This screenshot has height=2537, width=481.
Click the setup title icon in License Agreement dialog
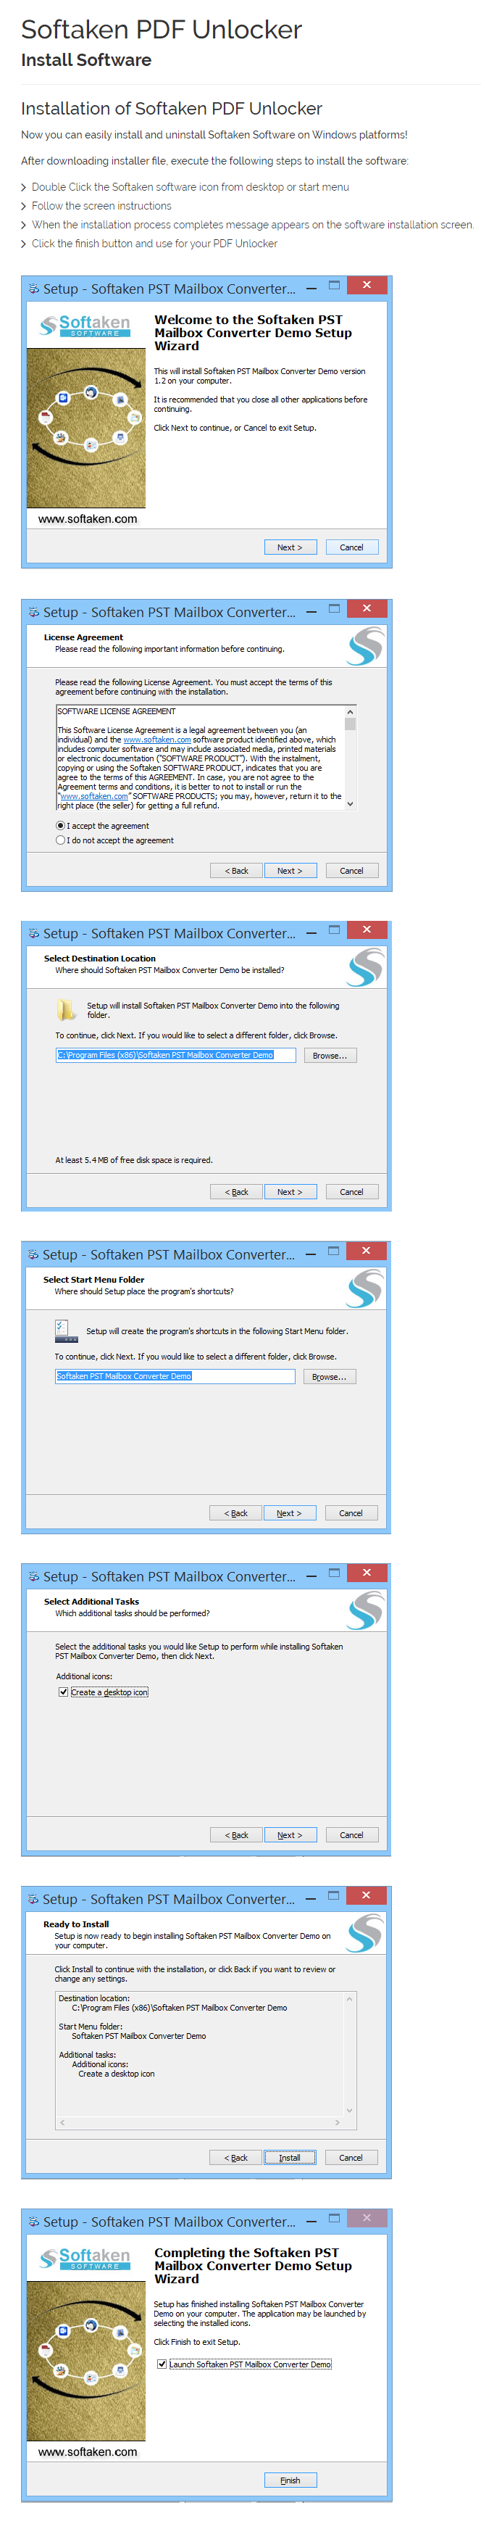(x=33, y=612)
